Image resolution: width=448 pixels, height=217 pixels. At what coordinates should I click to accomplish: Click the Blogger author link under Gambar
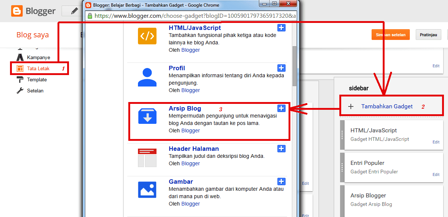pyautogui.click(x=191, y=204)
